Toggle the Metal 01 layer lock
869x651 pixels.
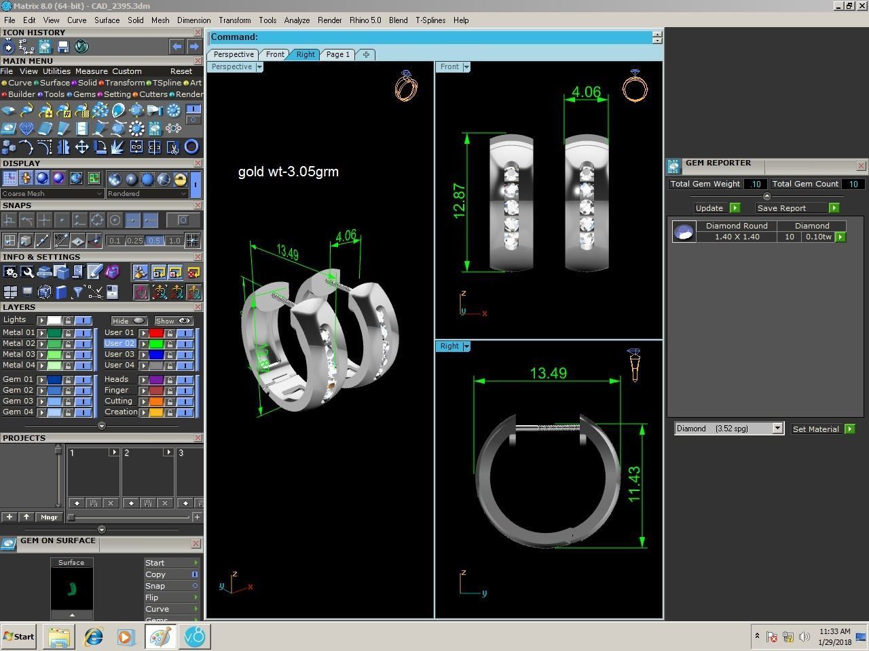coord(69,333)
